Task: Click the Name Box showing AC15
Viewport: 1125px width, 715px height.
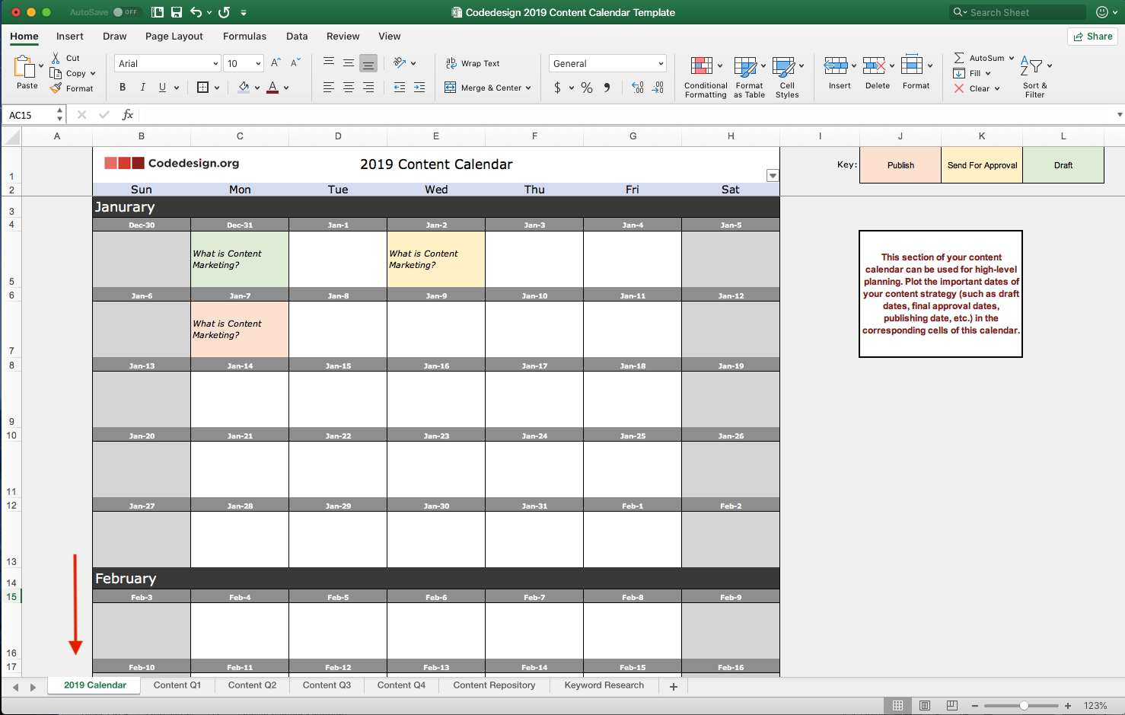Action: (28, 114)
